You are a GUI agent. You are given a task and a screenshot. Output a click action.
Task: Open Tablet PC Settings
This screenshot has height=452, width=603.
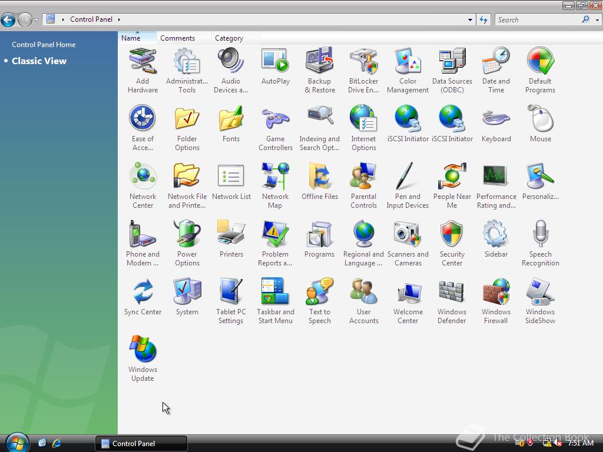(231, 301)
